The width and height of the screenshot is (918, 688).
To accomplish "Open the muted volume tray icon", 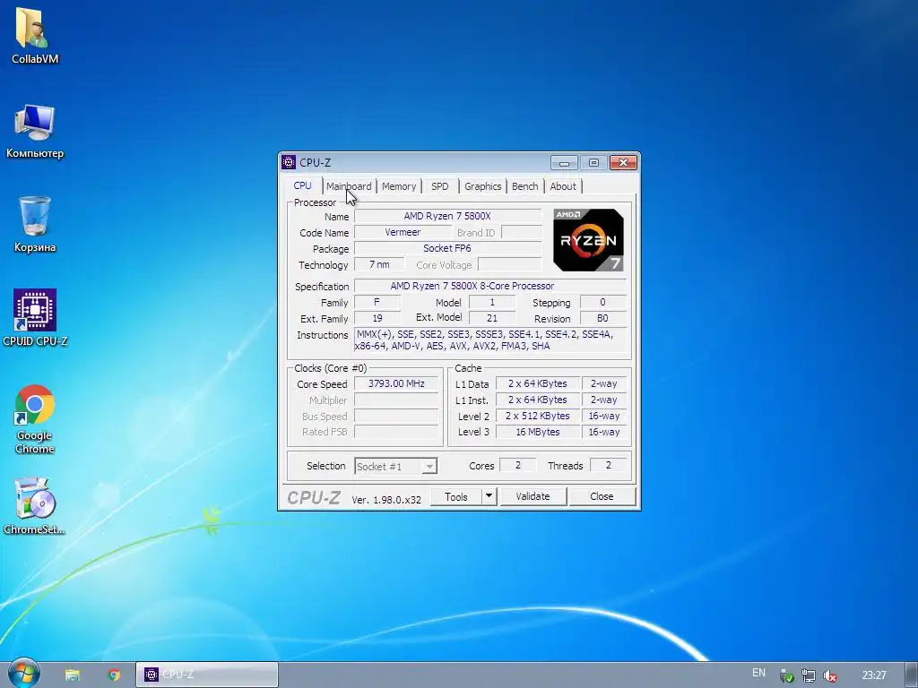I will point(829,675).
